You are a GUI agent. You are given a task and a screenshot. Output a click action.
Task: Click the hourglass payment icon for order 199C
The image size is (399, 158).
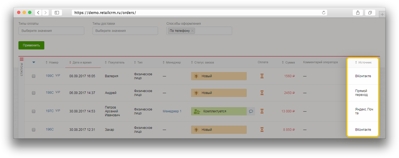pyautogui.click(x=262, y=76)
